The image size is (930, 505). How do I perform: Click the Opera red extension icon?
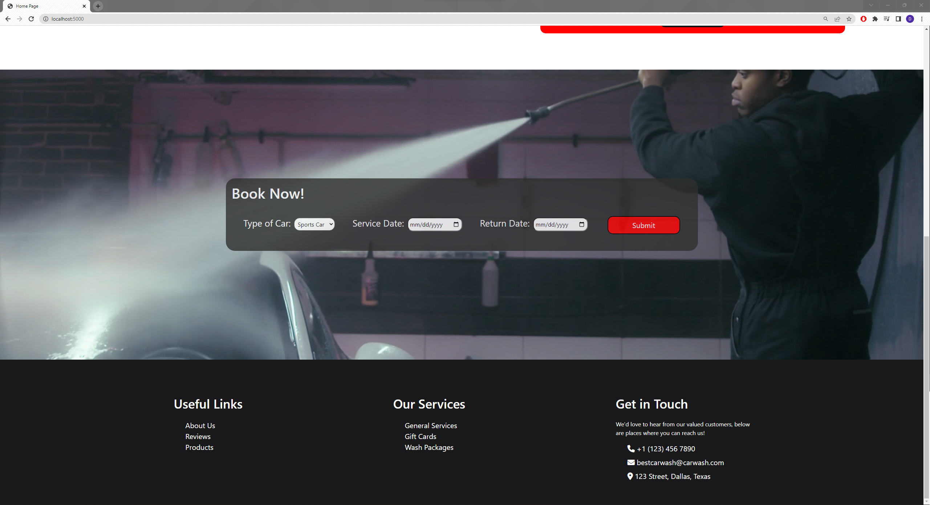864,19
